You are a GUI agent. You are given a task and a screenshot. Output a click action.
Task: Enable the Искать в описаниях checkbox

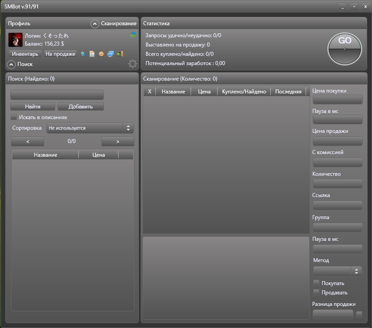pyautogui.click(x=14, y=117)
